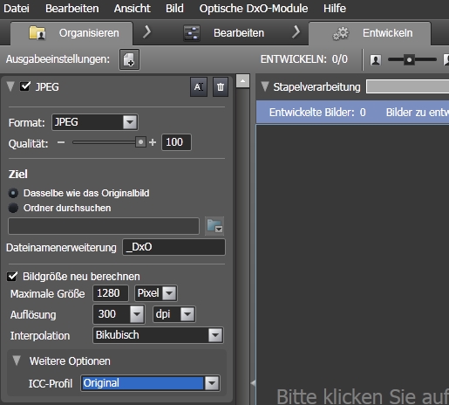Uncheck Bildgröße neu berechnen

coord(12,276)
